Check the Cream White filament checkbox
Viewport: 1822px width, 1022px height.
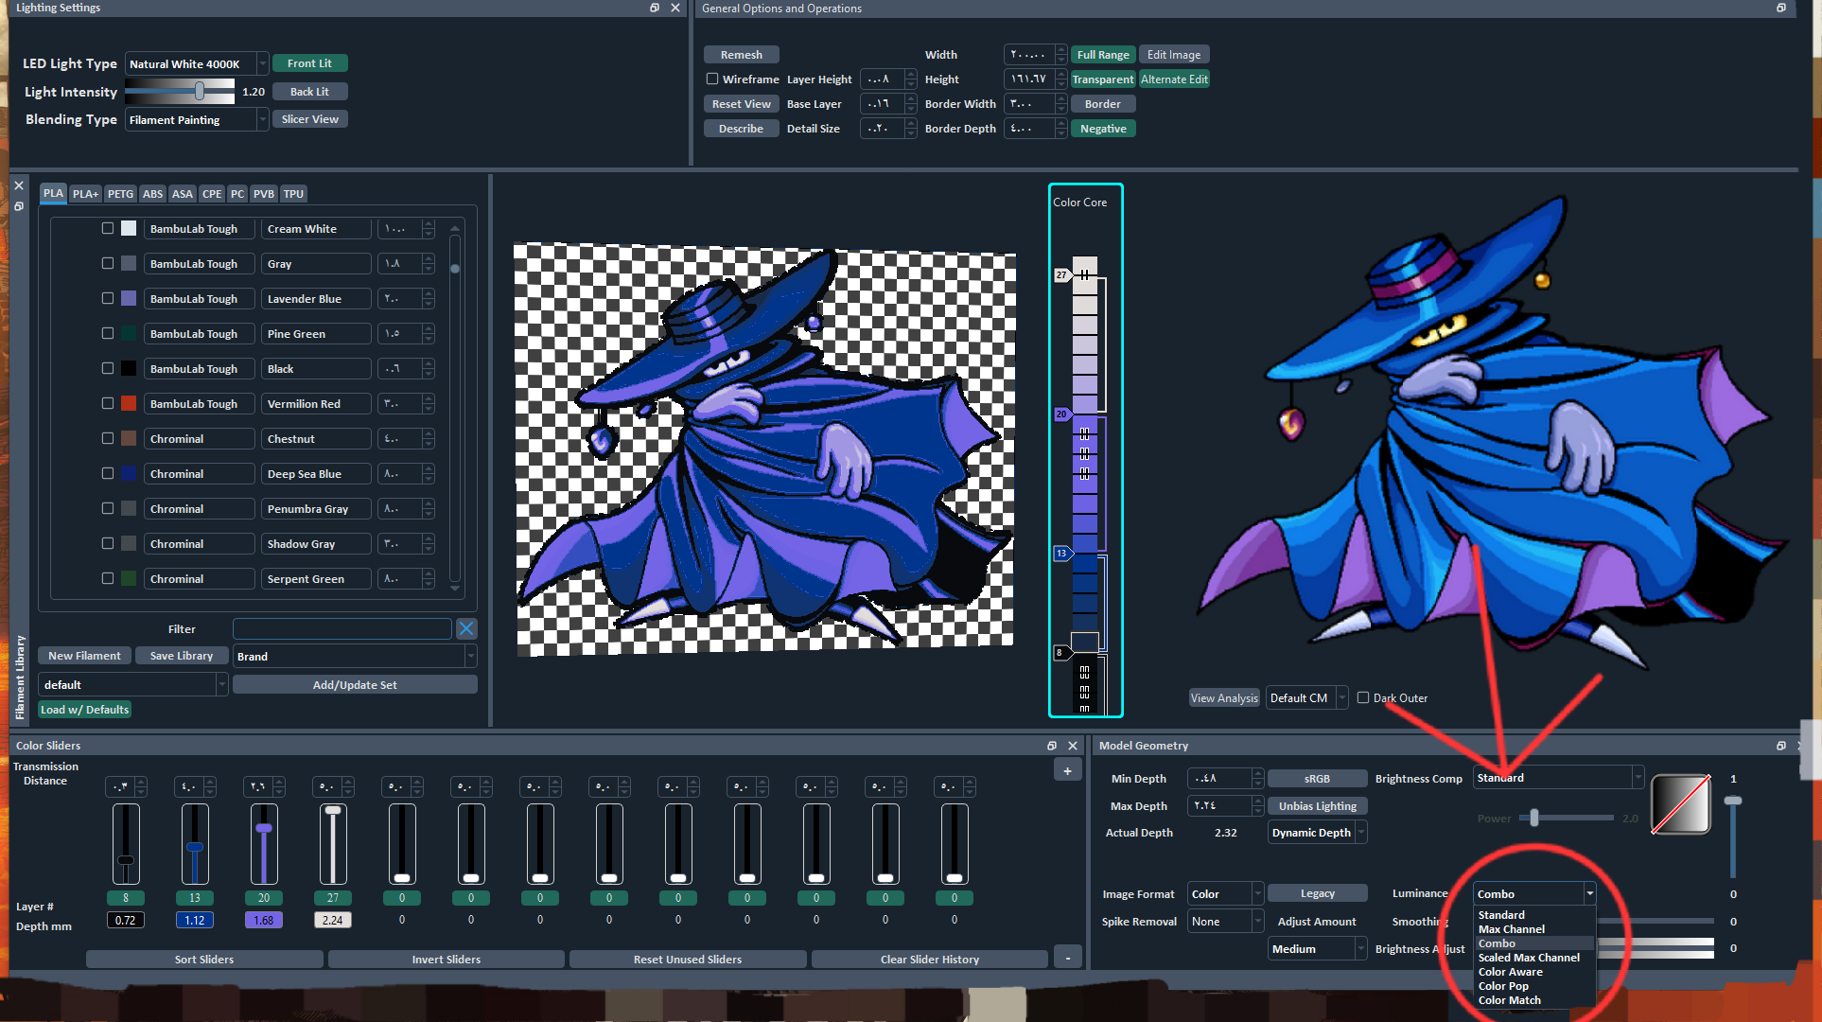pos(108,228)
